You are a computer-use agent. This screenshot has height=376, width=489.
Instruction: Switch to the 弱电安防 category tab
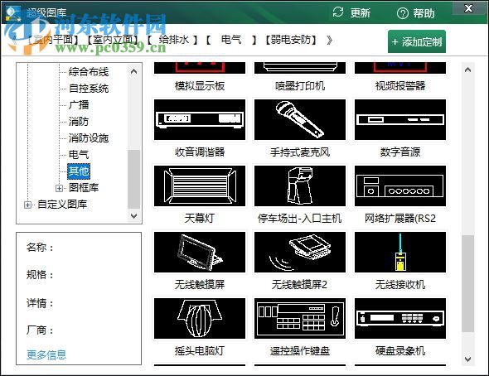coord(291,40)
